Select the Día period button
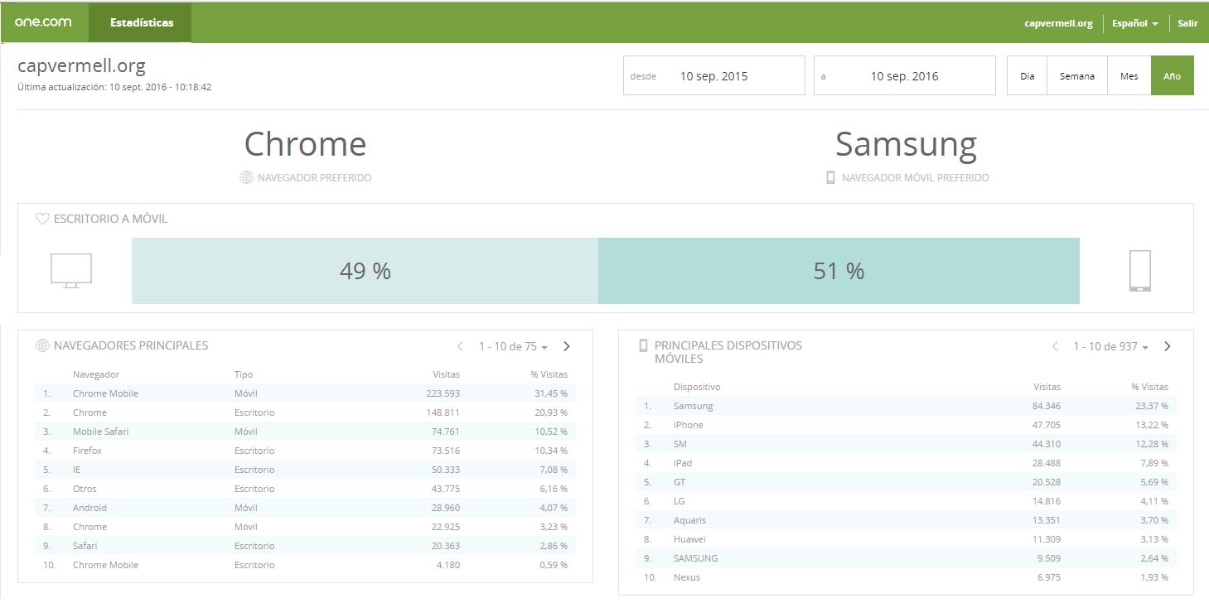The image size is (1209, 603). (1027, 75)
